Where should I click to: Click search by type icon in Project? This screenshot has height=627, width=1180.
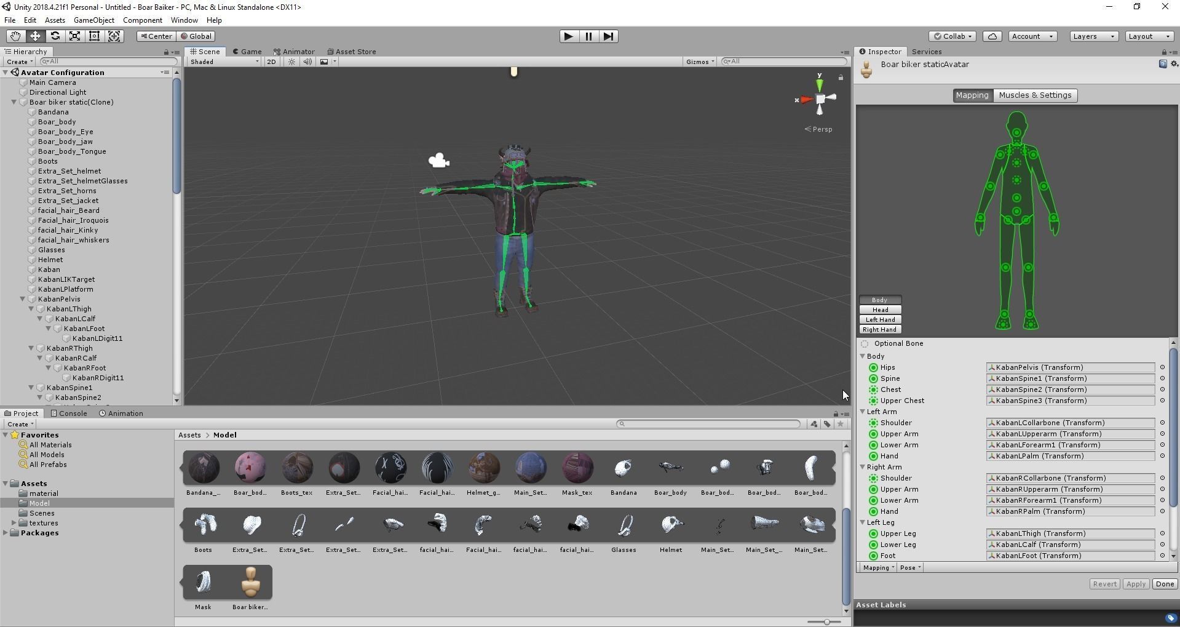814,424
